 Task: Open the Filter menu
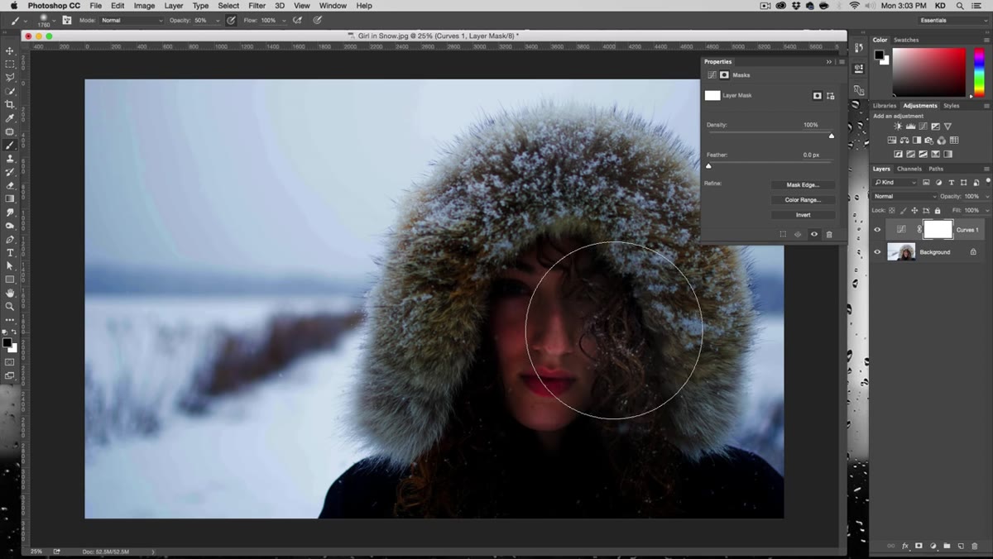pos(257,6)
